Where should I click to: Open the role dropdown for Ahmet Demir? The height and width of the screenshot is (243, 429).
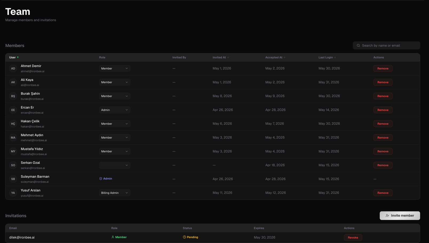tap(115, 68)
